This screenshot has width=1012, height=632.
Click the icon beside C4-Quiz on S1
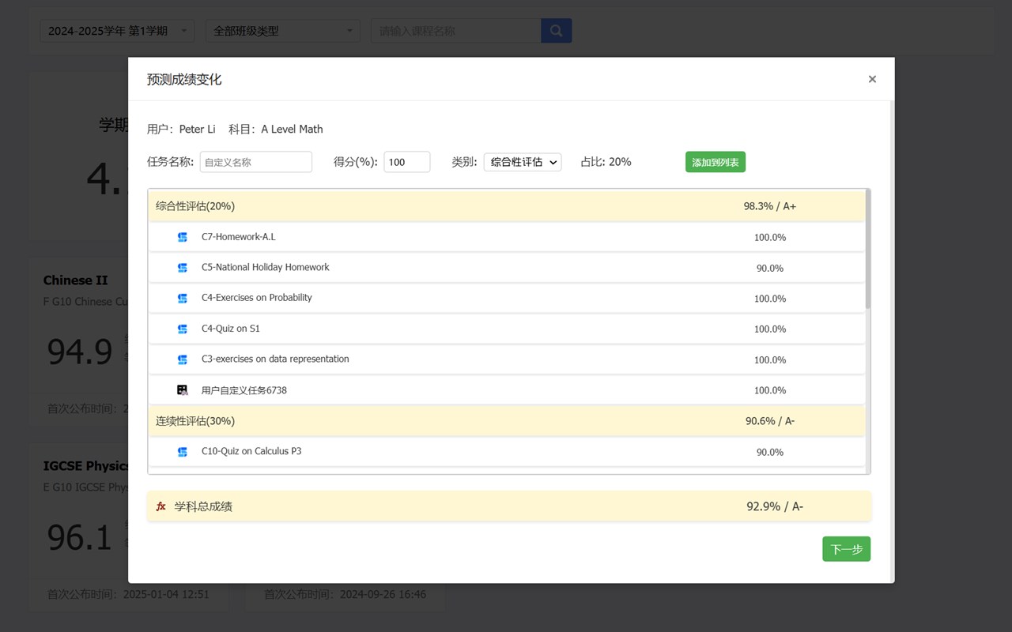[183, 329]
